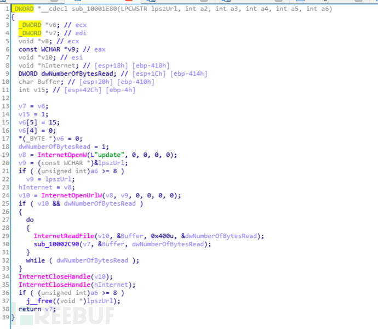Click the '// eax' register comment

click(x=94, y=49)
